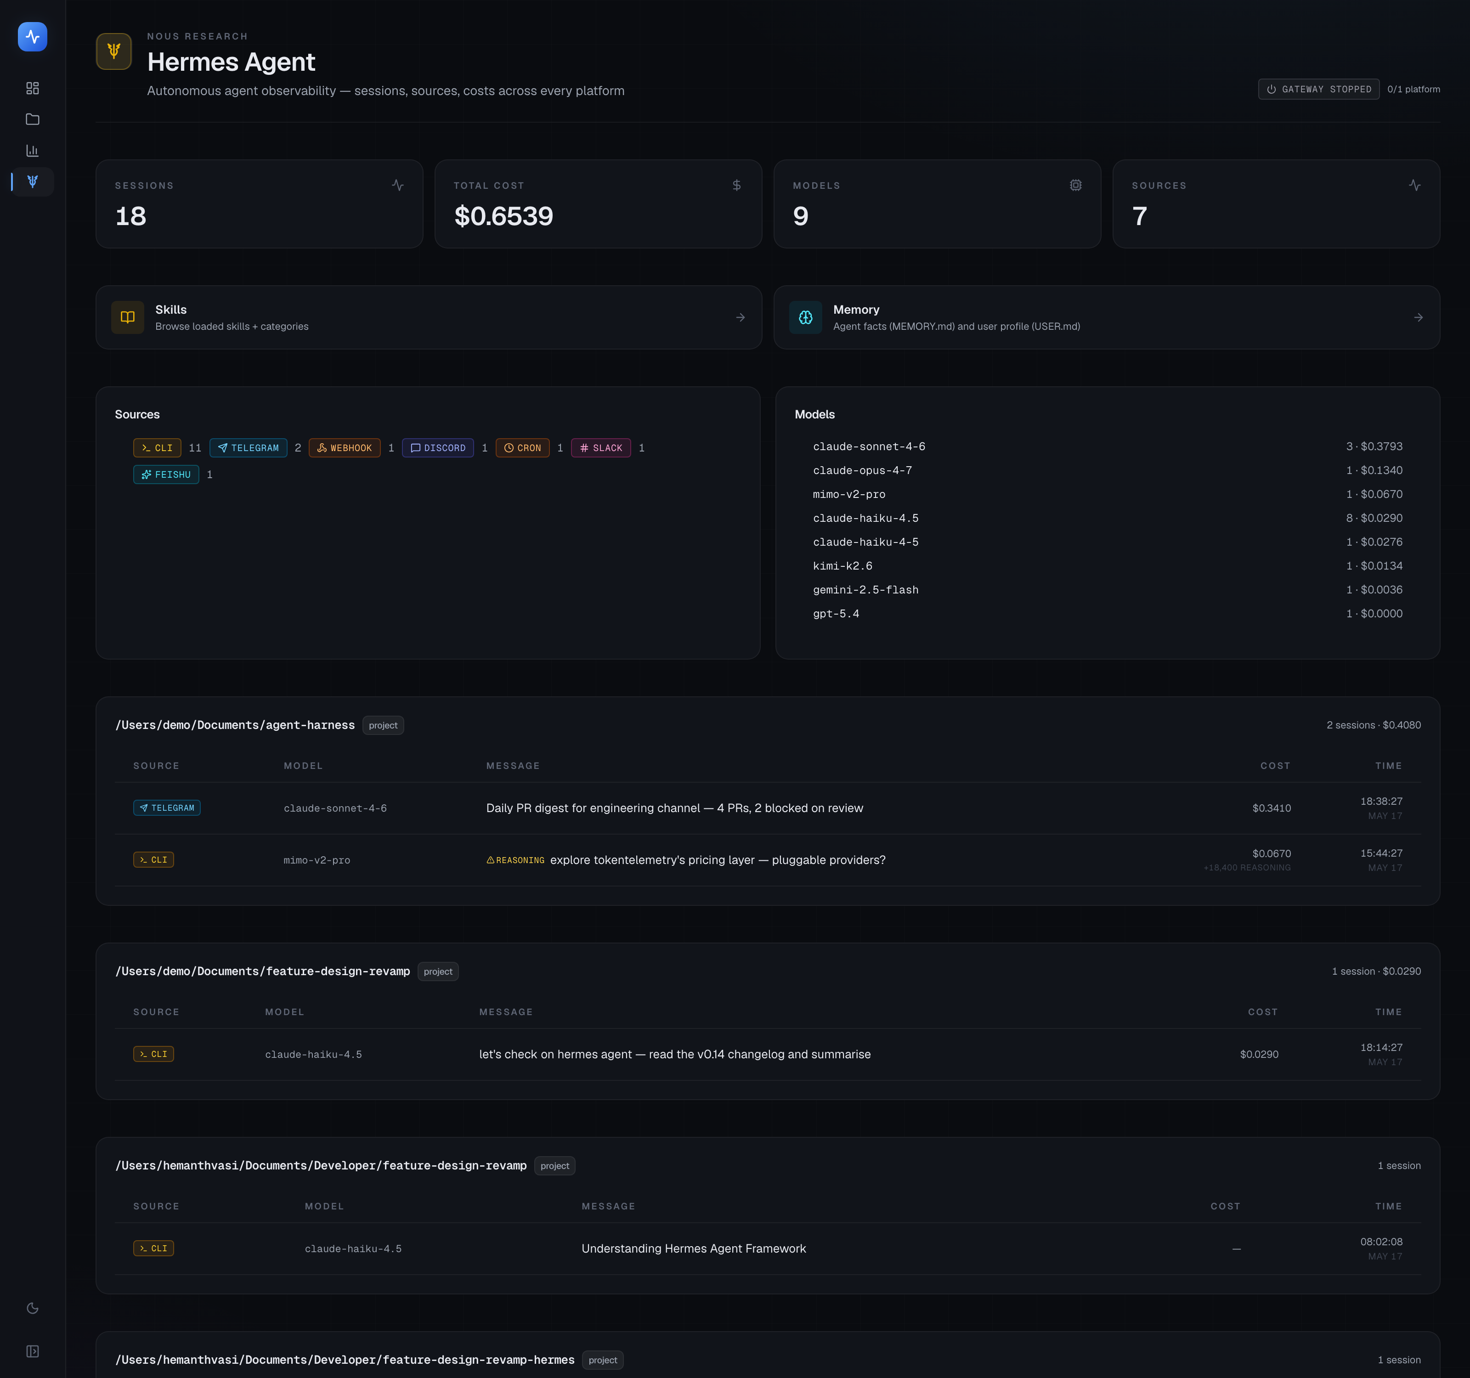This screenshot has height=1378, width=1470.
Task: Click the chip icon on Models card
Action: click(x=1076, y=185)
